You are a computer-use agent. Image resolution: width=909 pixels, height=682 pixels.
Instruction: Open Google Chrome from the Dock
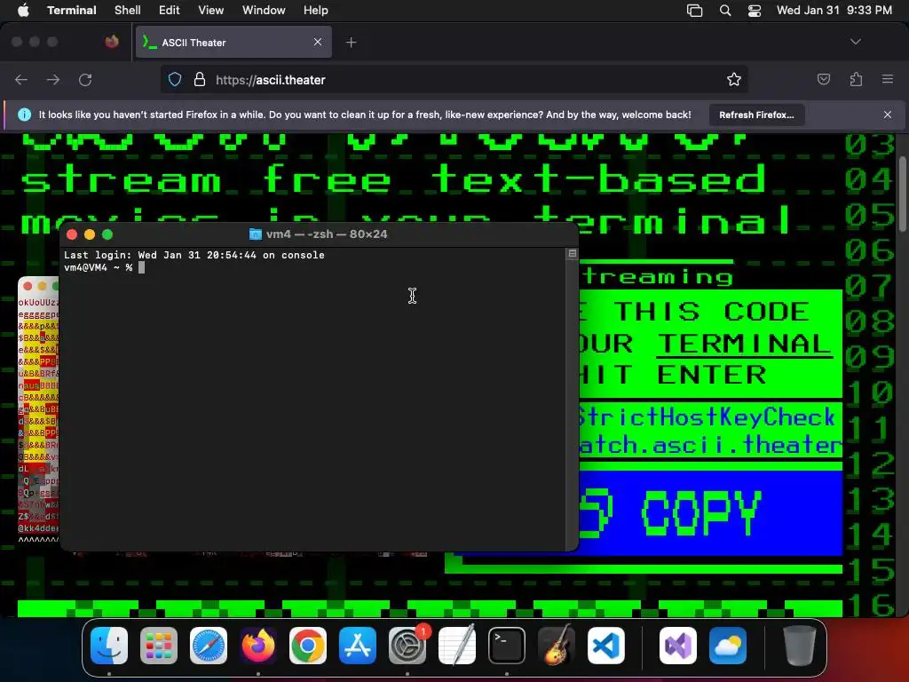(x=308, y=646)
